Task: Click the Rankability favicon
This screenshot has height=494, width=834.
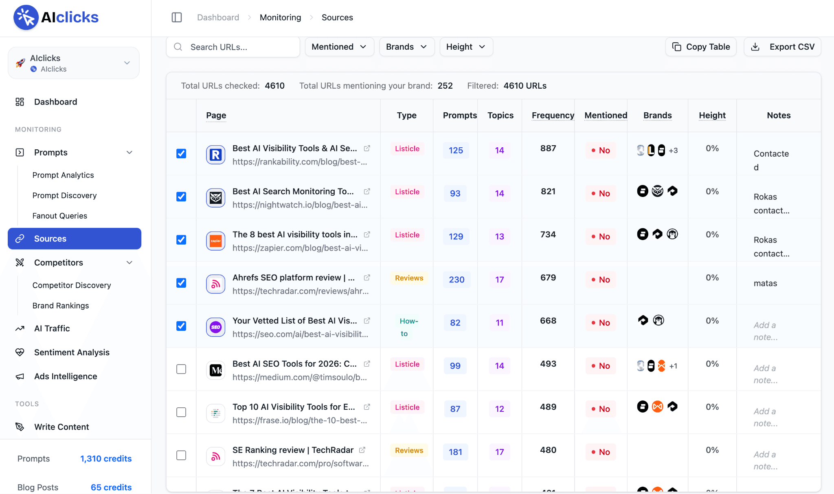Action: [x=216, y=155]
